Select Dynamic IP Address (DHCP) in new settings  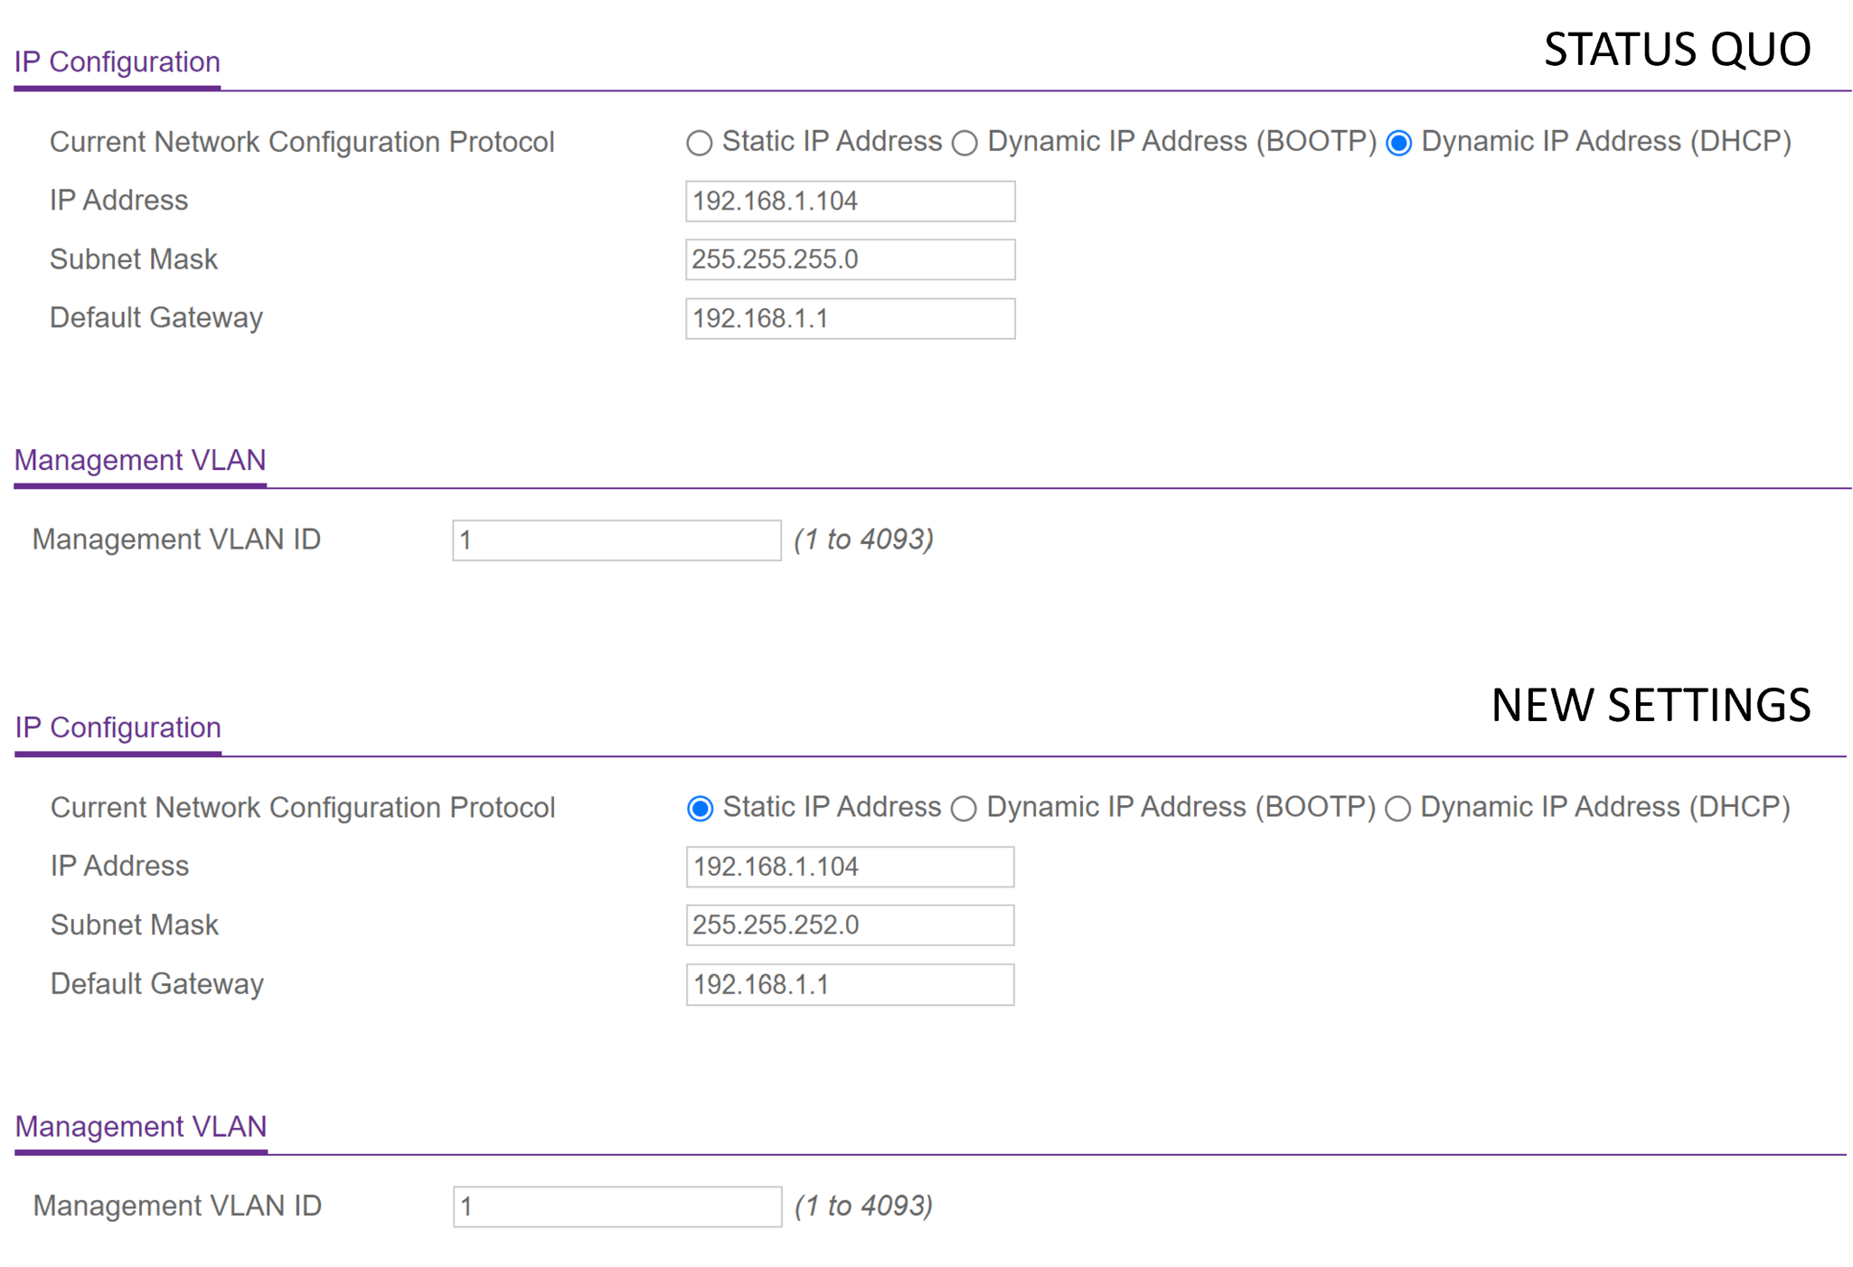[1398, 808]
